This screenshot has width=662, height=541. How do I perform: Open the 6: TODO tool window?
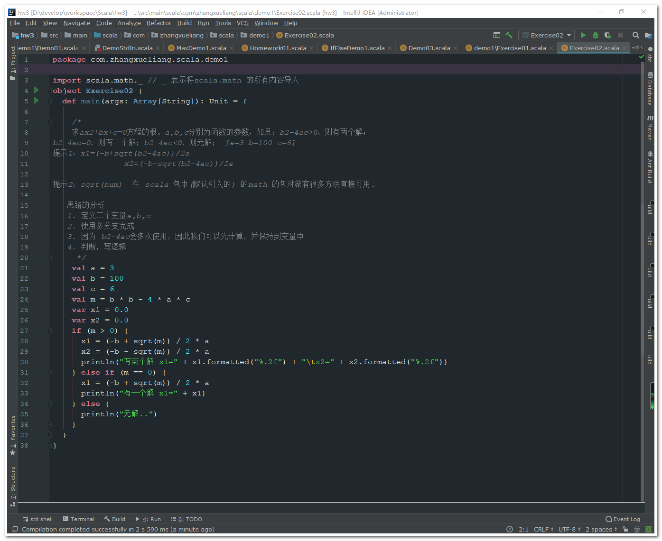pos(186,519)
